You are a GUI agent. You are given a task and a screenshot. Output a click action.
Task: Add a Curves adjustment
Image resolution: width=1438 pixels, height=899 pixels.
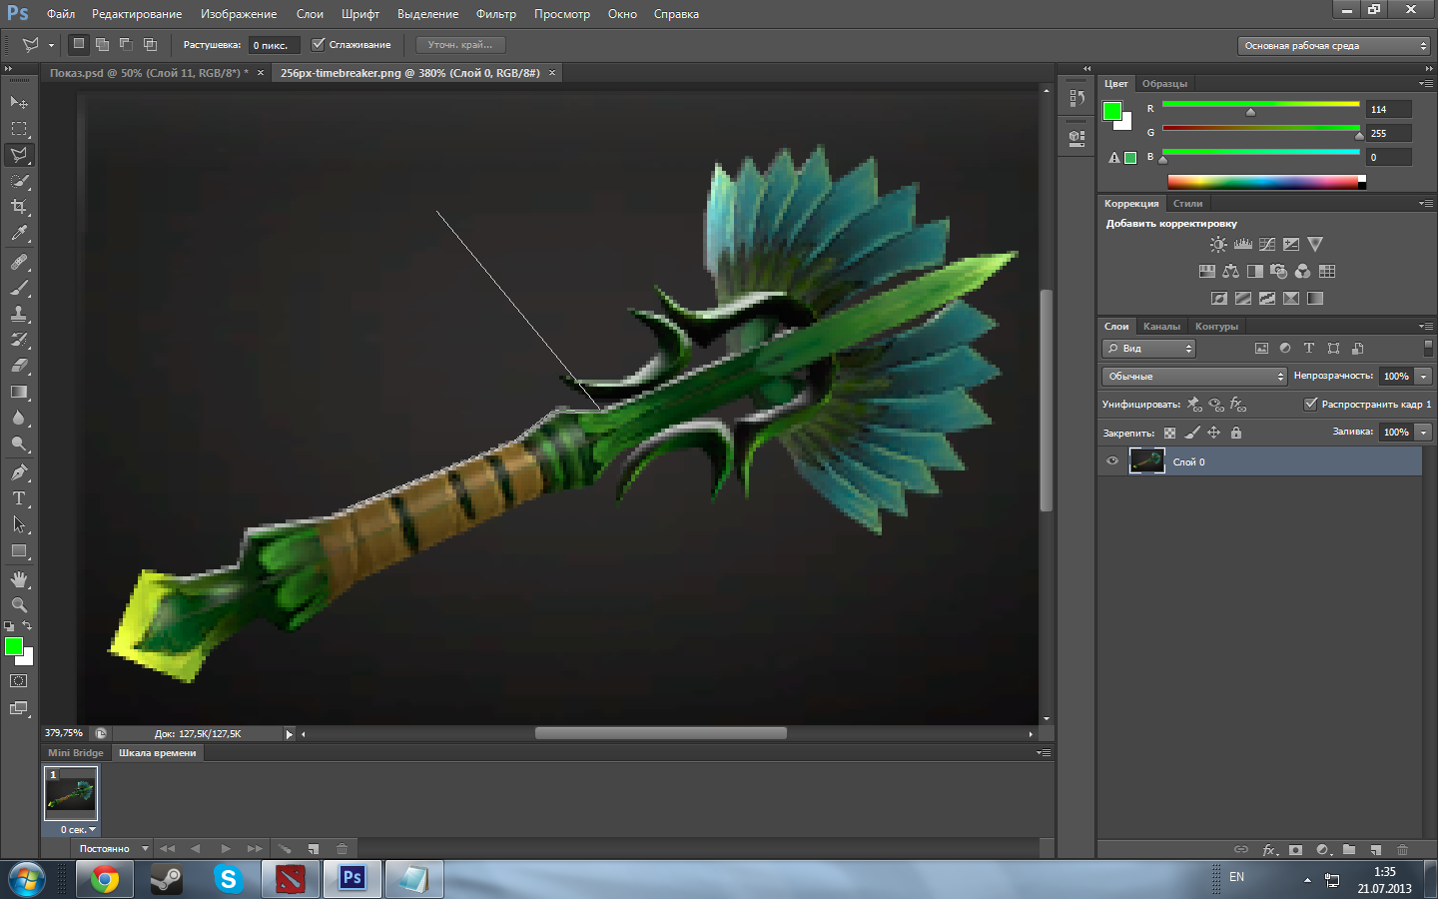coord(1267,244)
